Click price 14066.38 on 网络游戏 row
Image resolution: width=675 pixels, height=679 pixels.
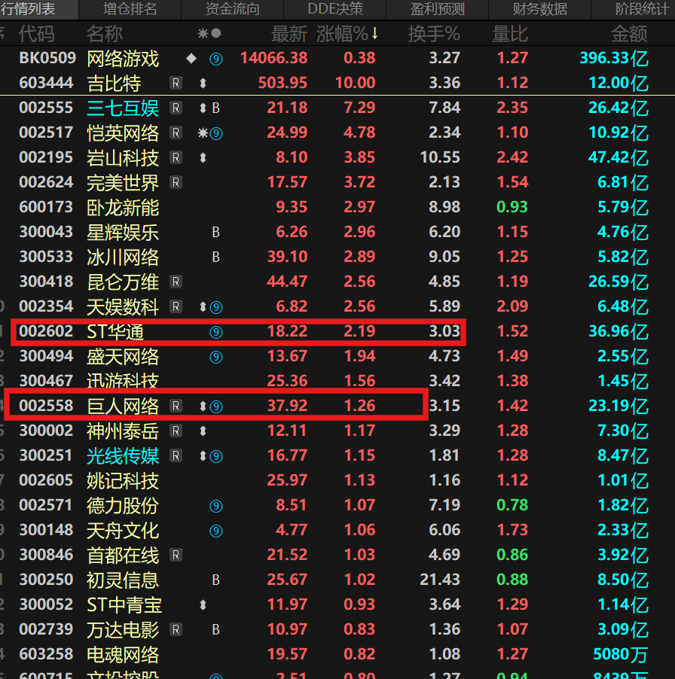pos(273,58)
